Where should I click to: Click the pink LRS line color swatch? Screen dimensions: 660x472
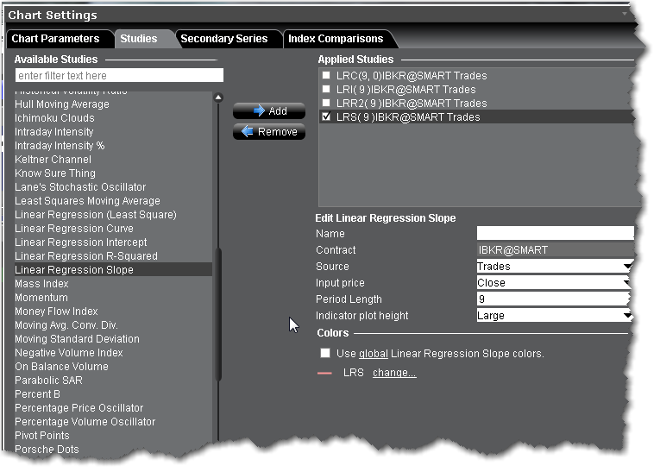(x=325, y=374)
